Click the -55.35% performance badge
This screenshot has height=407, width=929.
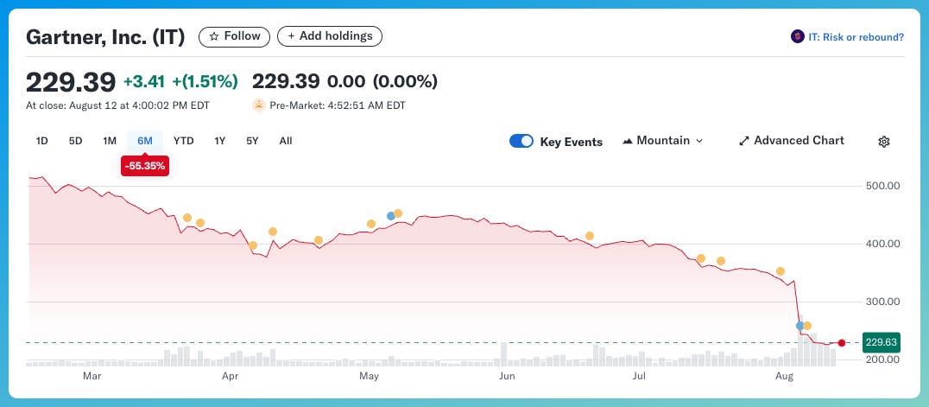click(145, 166)
